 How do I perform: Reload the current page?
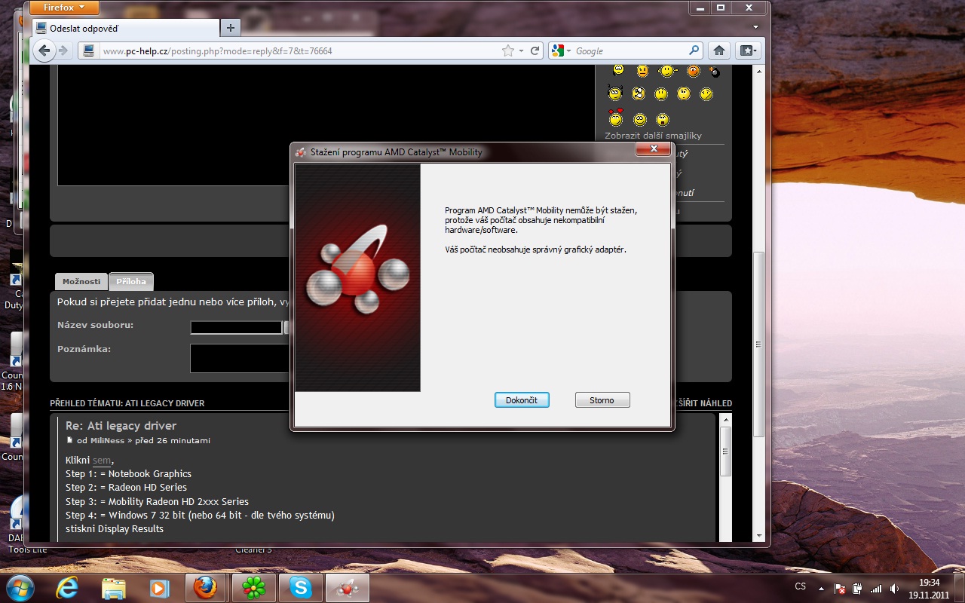535,51
